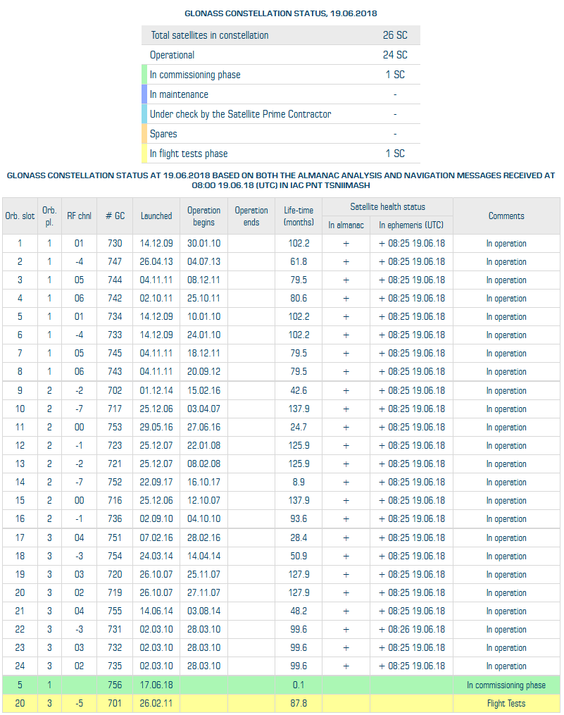Viewport: 564px width, 715px height.
Task: Select the Total satellites in constellation row
Action: (281, 35)
